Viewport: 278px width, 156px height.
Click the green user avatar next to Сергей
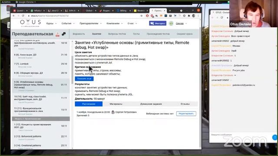coord(171,23)
